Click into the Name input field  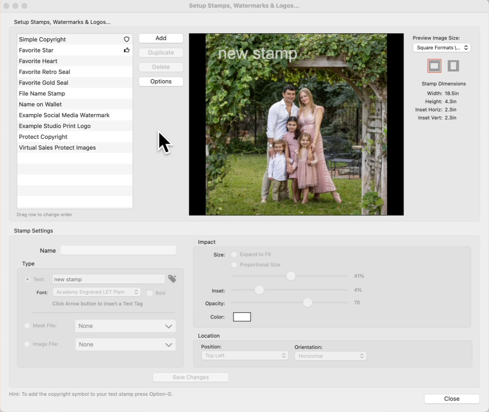click(x=118, y=251)
